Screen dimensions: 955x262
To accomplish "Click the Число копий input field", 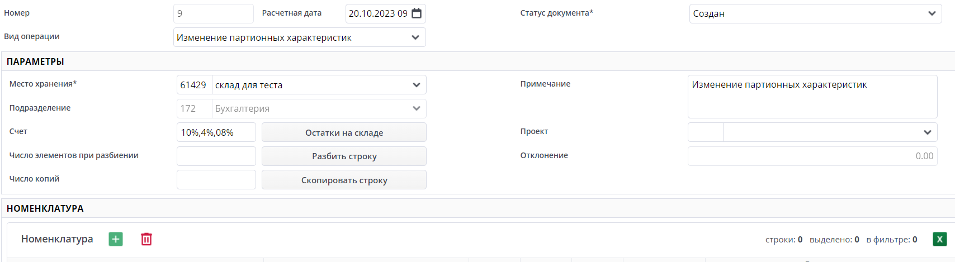I will (x=216, y=180).
